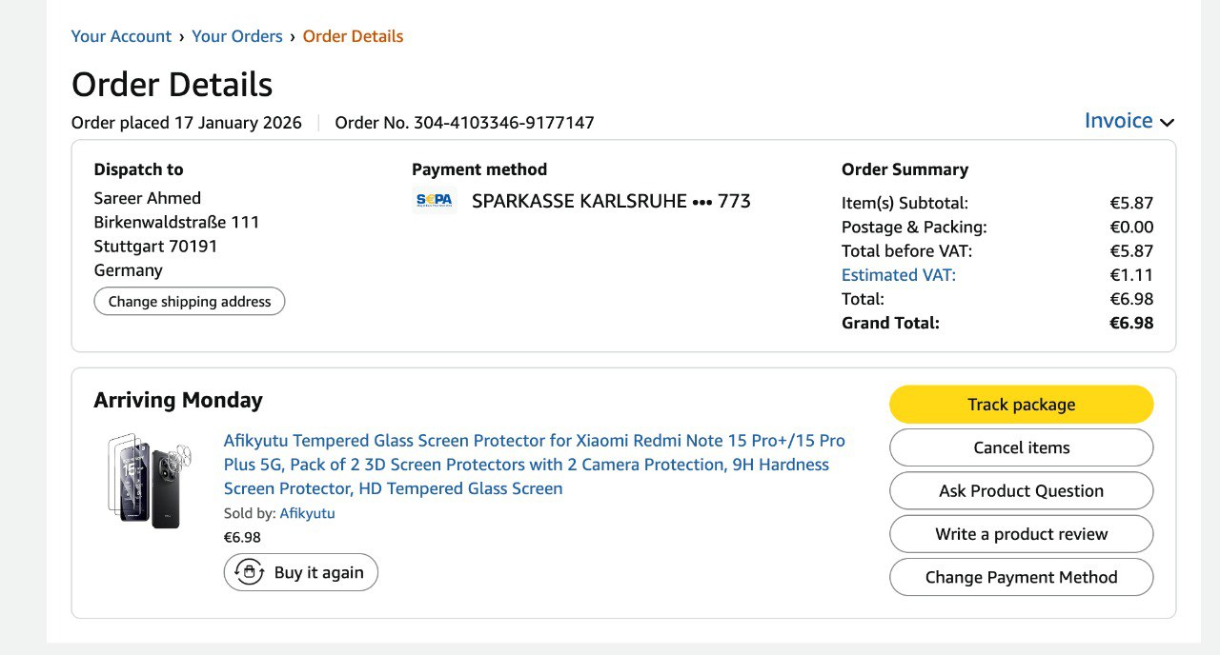Open the Estimated VAT link

898,275
